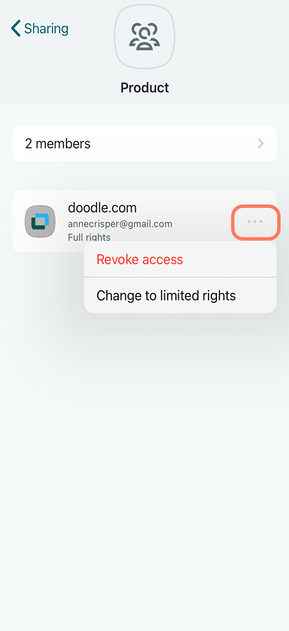Tap the rounded square around the group icon
This screenshot has height=631, width=289.
click(x=144, y=37)
